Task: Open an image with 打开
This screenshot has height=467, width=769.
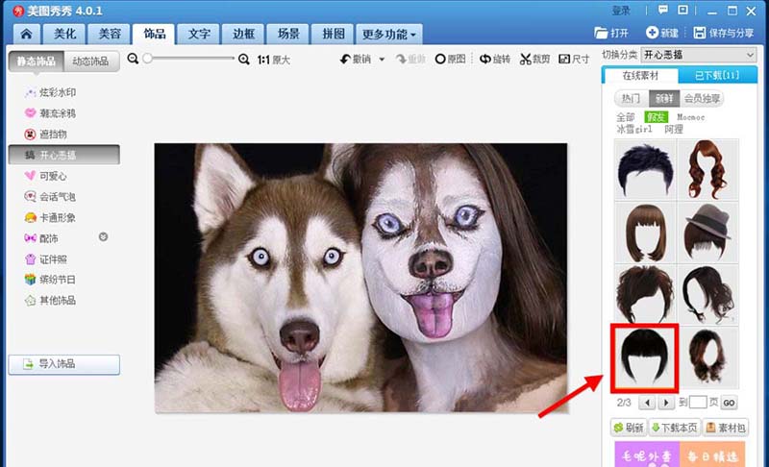Action: (x=611, y=33)
